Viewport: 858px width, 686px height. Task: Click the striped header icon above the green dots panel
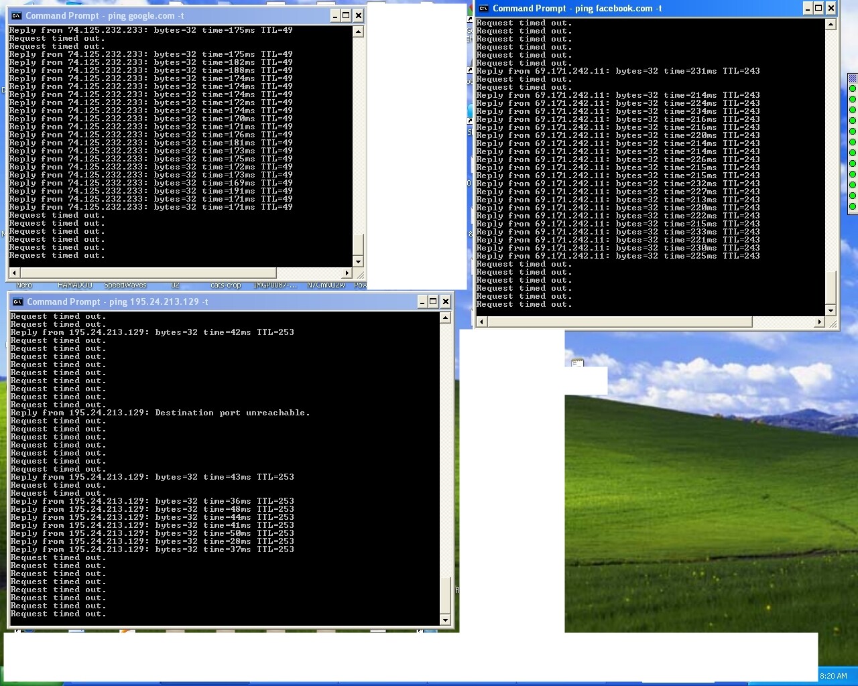point(853,78)
